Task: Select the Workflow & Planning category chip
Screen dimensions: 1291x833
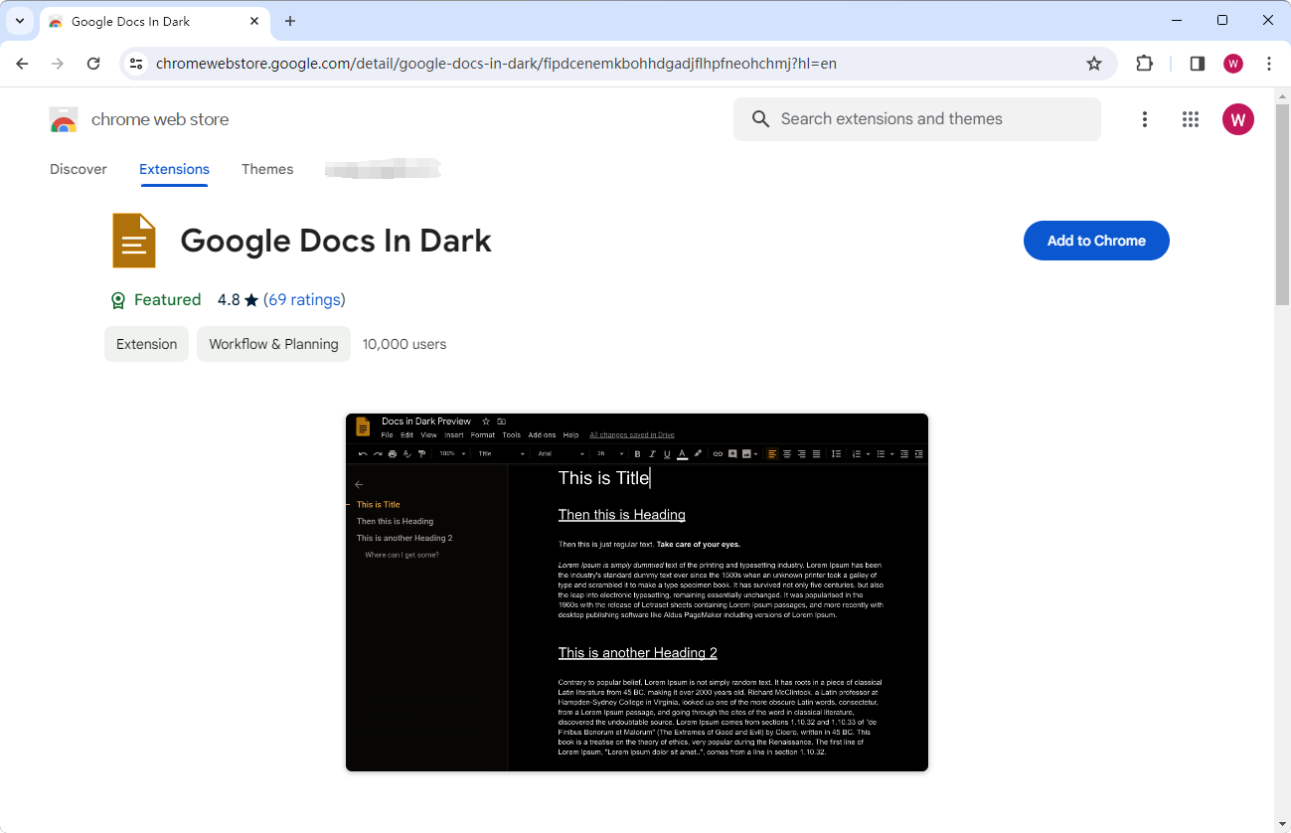Action: [x=273, y=343]
